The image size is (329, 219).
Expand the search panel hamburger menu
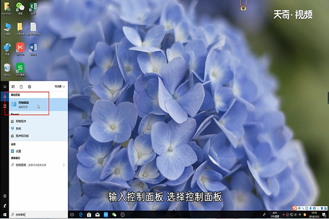pos(4,87)
